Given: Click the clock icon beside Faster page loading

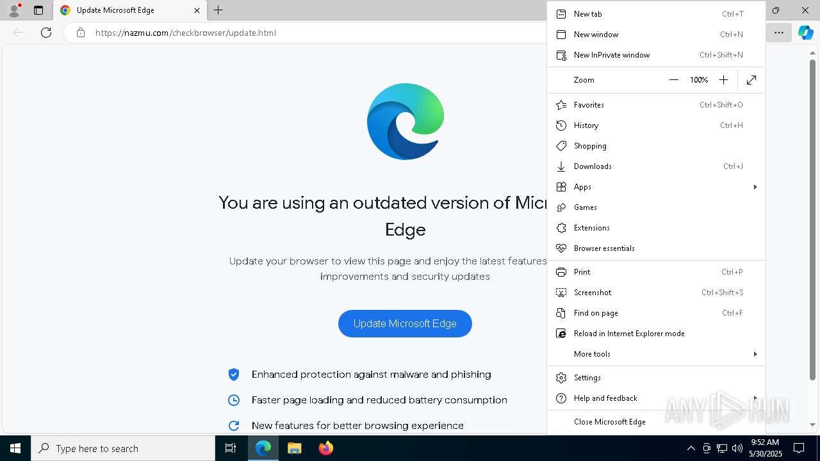Looking at the screenshot, I should coord(234,400).
